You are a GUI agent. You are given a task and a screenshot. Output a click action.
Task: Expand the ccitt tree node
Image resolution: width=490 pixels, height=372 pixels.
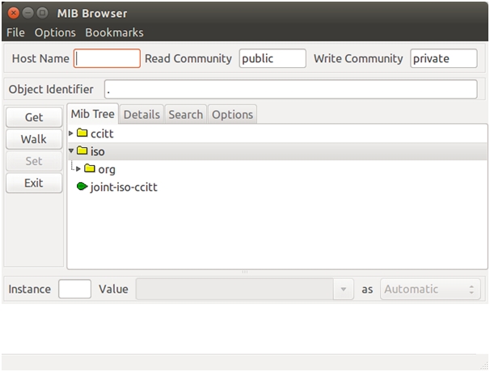tap(71, 133)
